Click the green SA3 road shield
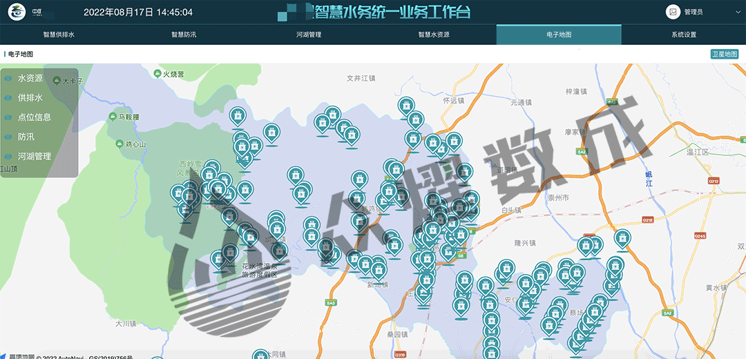 click(331, 302)
